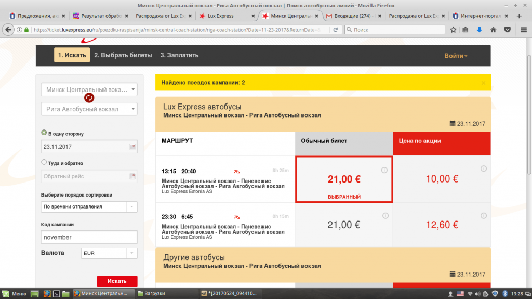Open the downloads arrow icon
This screenshot has height=299, width=532.
(480, 30)
